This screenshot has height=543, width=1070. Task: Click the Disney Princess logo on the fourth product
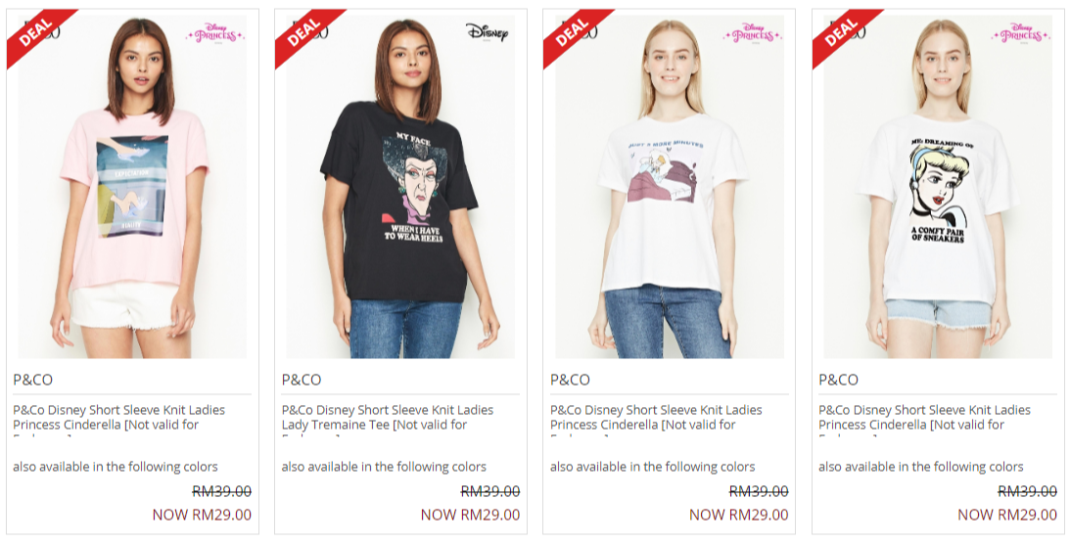[1021, 32]
